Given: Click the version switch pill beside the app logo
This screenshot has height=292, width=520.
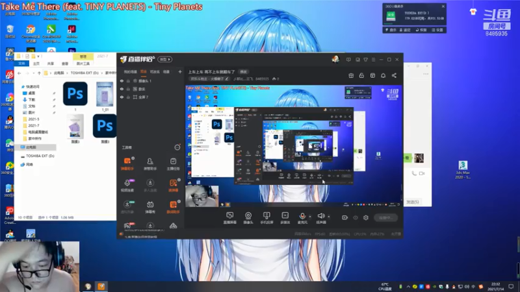Looking at the screenshot, I should tap(165, 59).
